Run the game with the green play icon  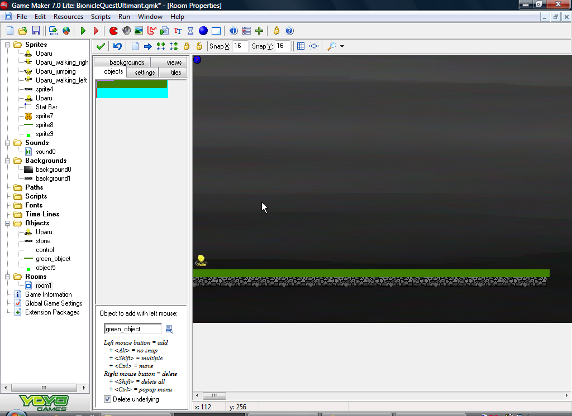[x=83, y=31]
